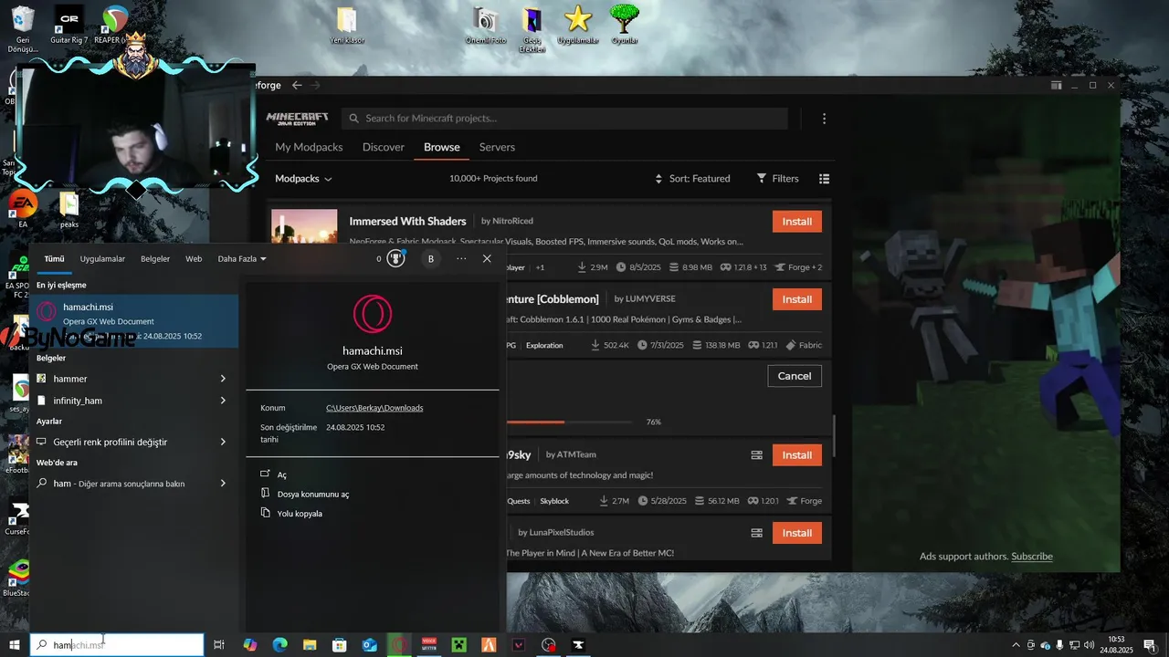Install the Cobblemon modpack
Screen dimensions: 1169x657
point(797,299)
